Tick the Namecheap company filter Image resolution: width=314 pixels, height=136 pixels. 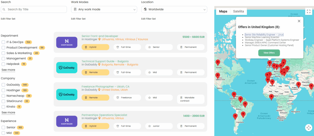[x=3, y=96]
